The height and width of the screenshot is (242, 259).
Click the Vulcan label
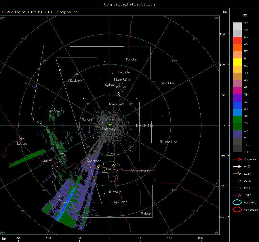[x=146, y=214]
